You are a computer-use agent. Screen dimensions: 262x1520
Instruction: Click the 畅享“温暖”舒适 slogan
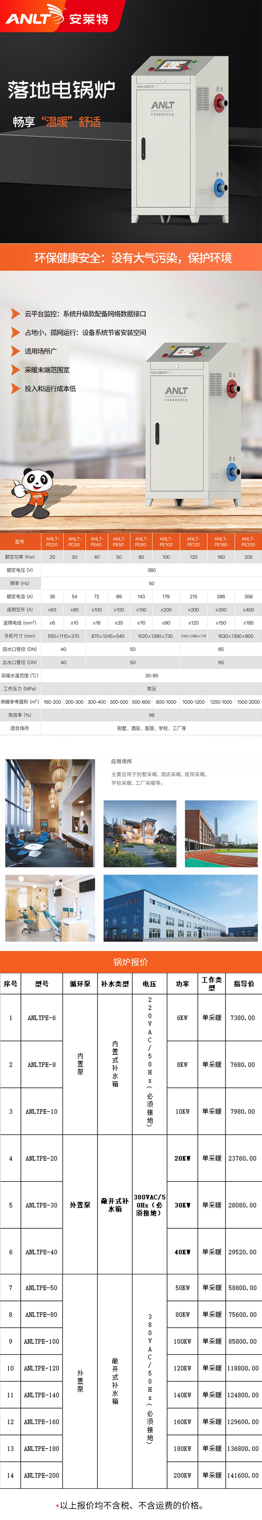coord(57,122)
